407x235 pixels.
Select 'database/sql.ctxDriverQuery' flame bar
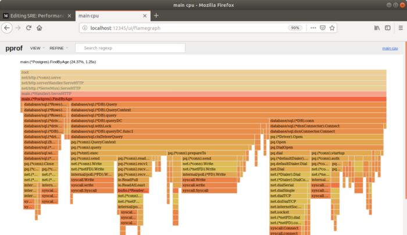pyautogui.click(x=162, y=137)
